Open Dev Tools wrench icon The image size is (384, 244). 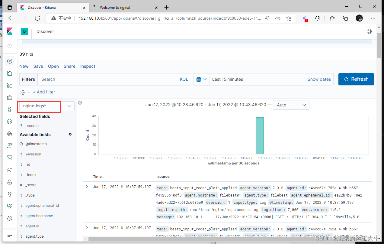point(10,194)
